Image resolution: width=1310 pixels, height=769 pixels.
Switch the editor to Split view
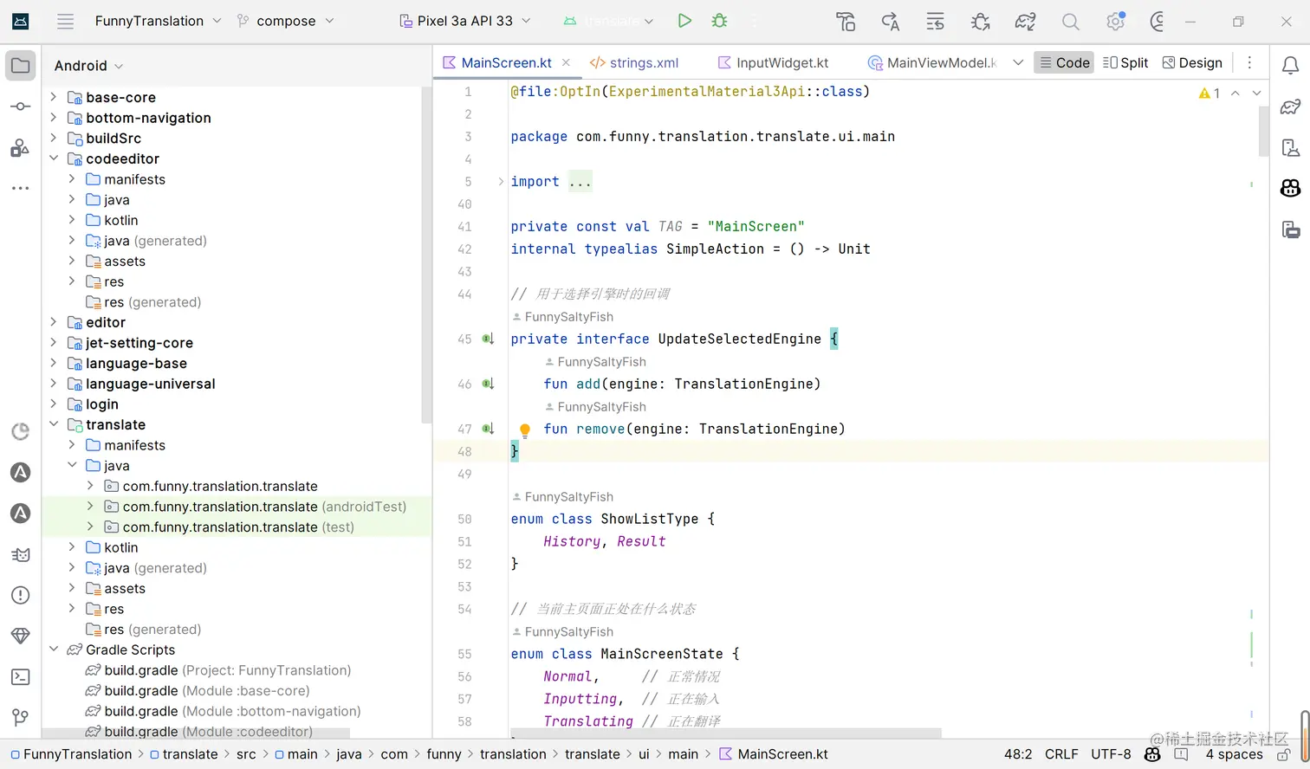pos(1125,62)
